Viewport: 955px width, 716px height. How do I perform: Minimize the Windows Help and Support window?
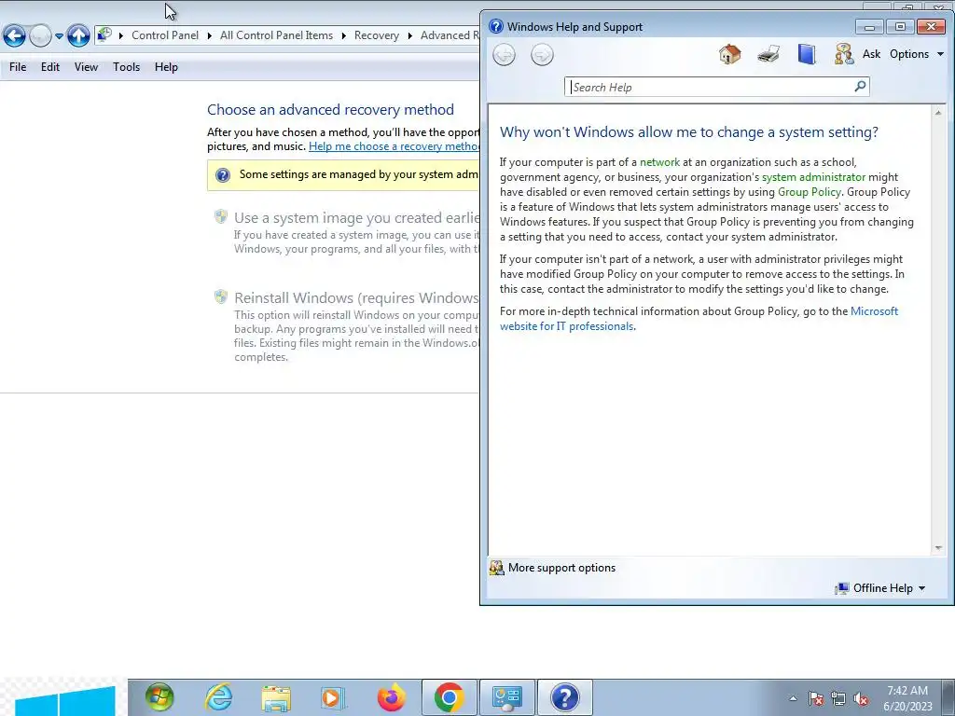click(x=869, y=27)
